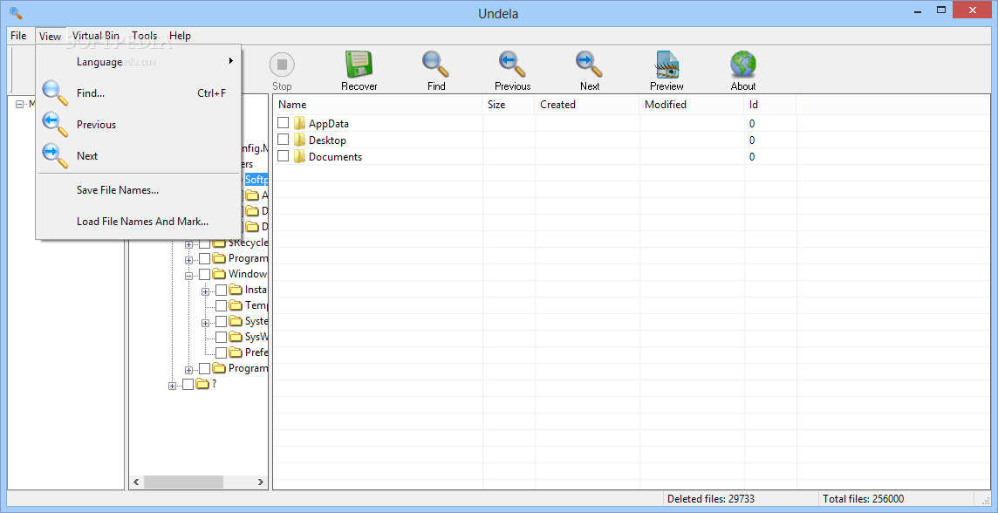Click the Previous arrow icon in View menu

click(x=55, y=124)
